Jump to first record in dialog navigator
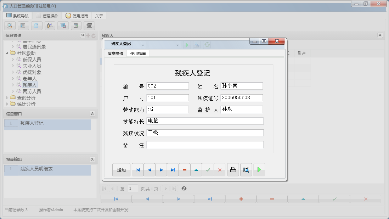Screen dimensions: 389x219 [137, 170]
